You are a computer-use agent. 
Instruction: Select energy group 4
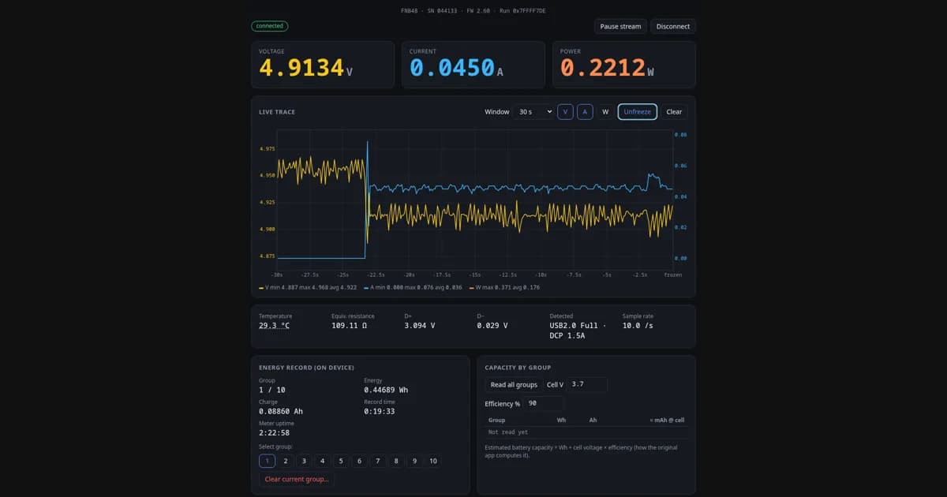point(322,461)
